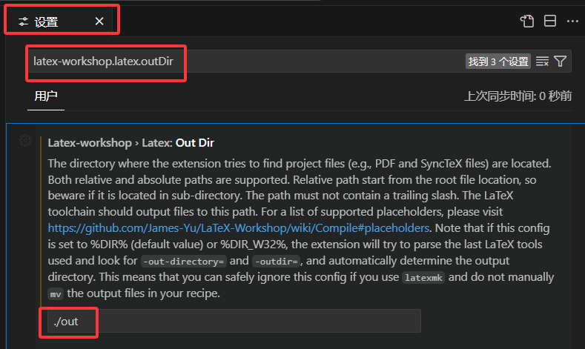Open the LaTeX-Workshop wiki placeholders link
The width and height of the screenshot is (585, 349).
(239, 227)
